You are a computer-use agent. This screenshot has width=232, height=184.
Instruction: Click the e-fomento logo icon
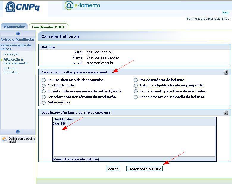click(69, 5)
